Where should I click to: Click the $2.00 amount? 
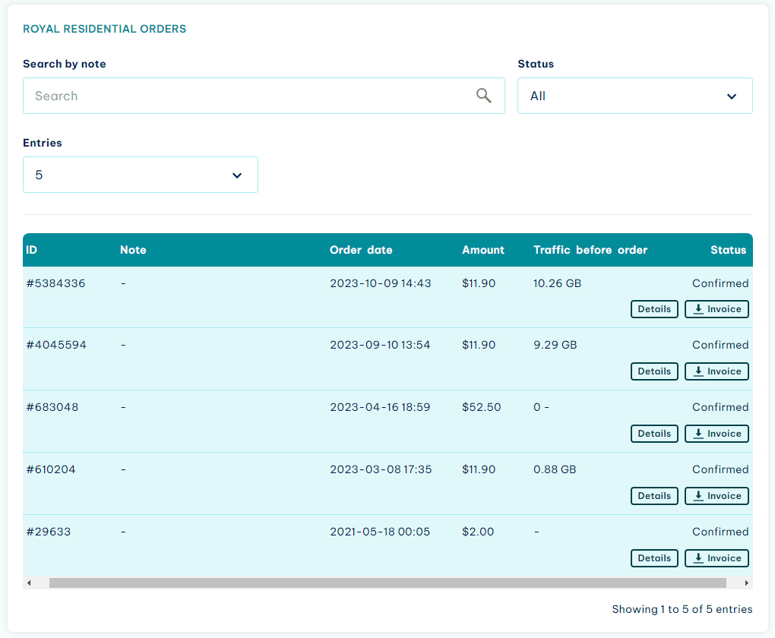point(478,532)
